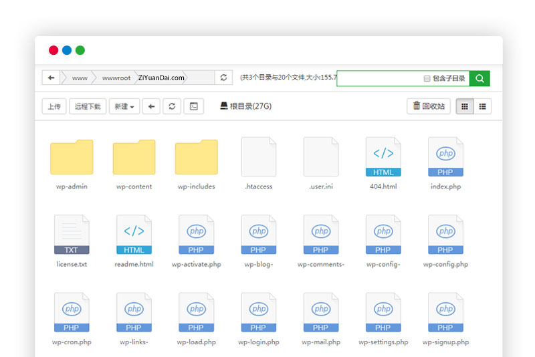
Task: Select the wp-signup.php file icon
Action: pos(445,312)
